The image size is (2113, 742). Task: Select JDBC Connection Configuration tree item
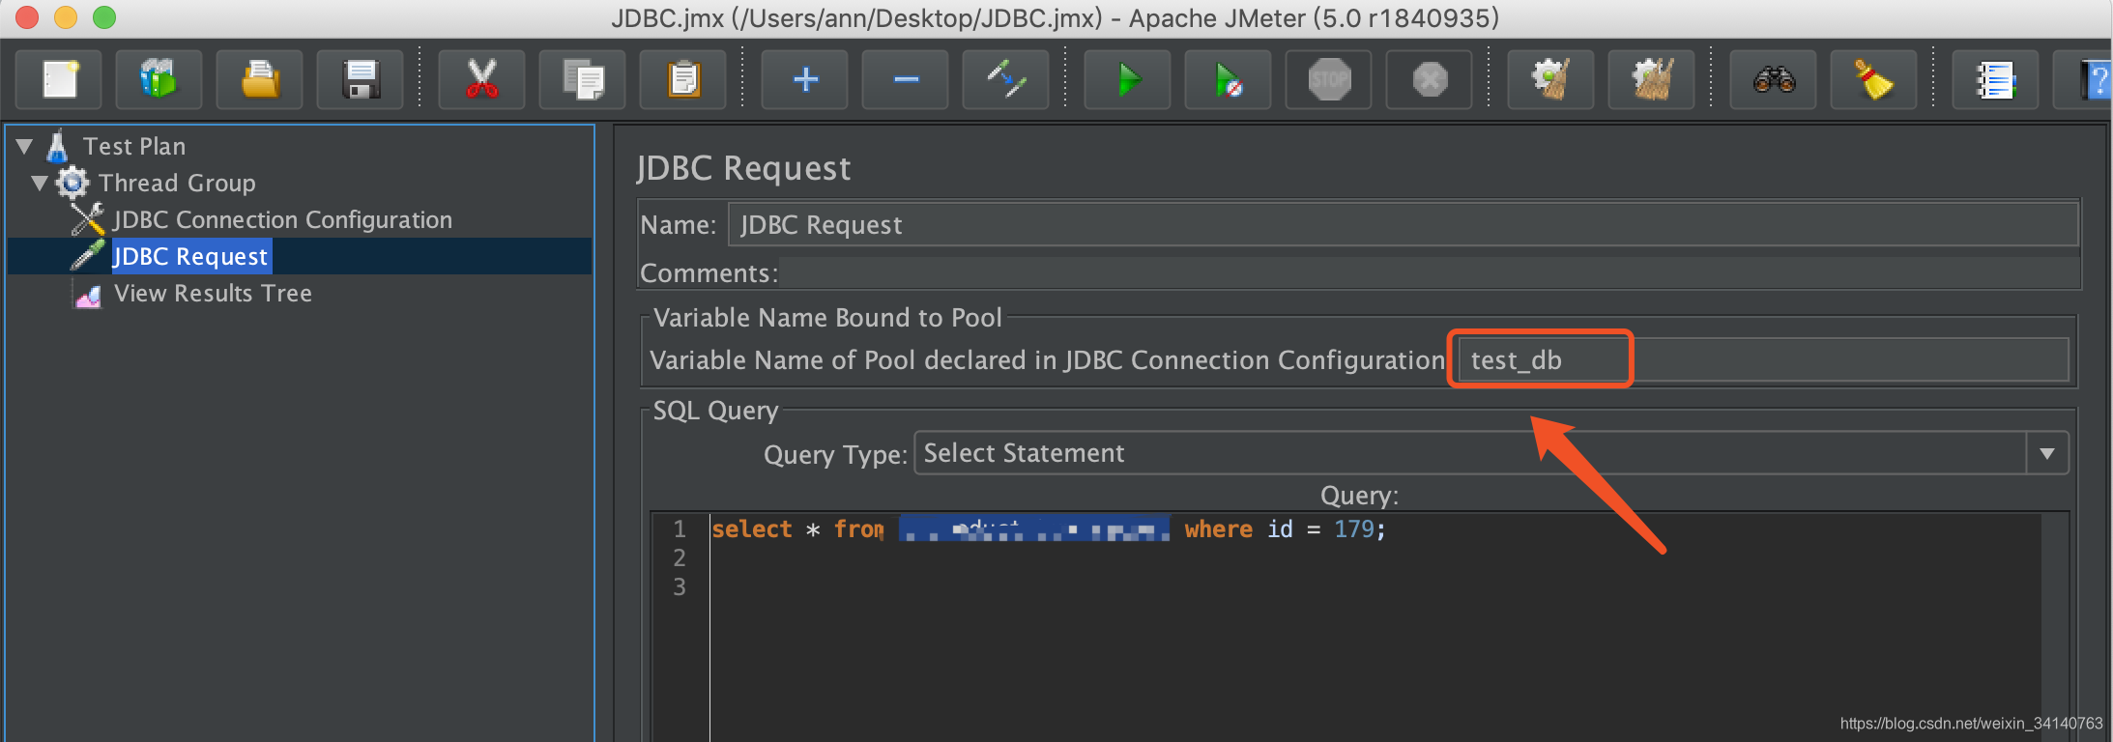pyautogui.click(x=282, y=220)
